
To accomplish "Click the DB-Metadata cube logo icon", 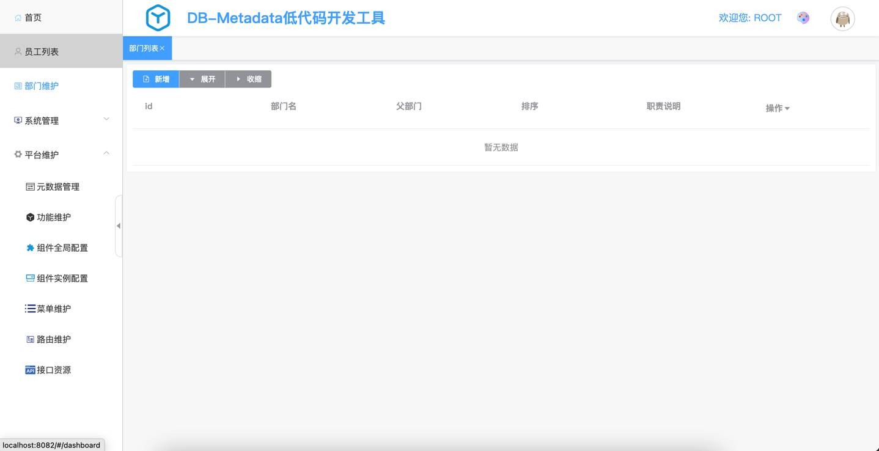I will pos(158,18).
